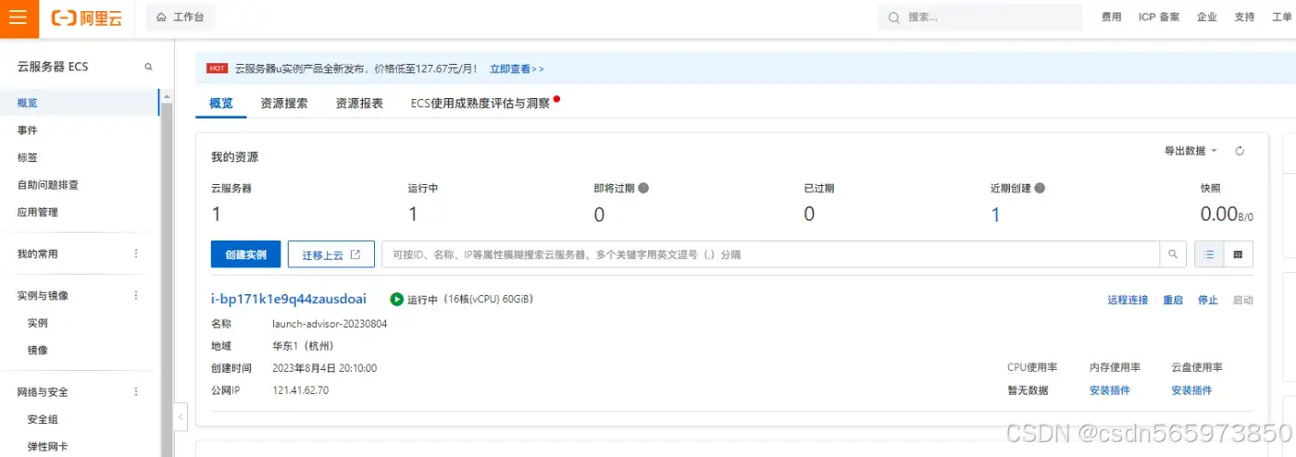The width and height of the screenshot is (1296, 457).
Task: Click creation time 2023年8月4日 20:10:00
Action: pyautogui.click(x=324, y=368)
